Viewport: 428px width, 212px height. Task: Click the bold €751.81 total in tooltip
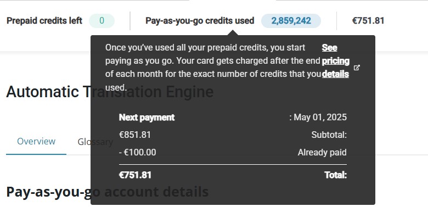pyautogui.click(x=135, y=175)
